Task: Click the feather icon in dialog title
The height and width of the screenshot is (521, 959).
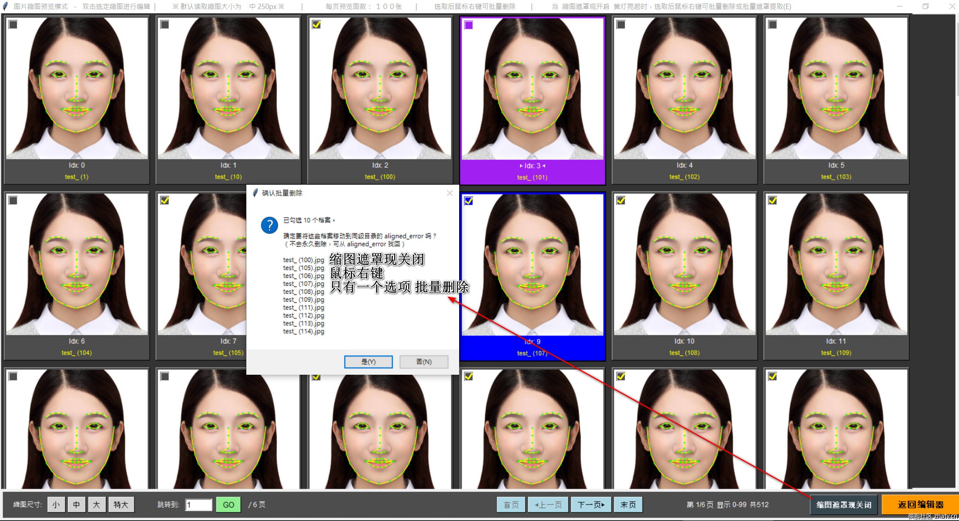Action: point(255,193)
